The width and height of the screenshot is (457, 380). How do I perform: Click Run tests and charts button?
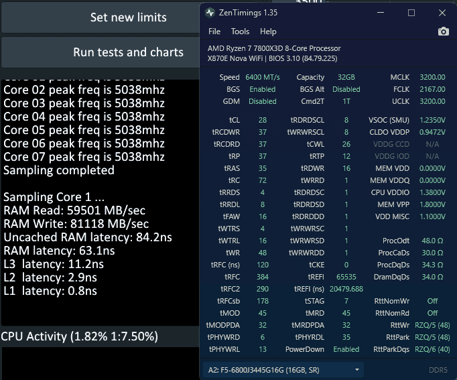click(x=128, y=52)
